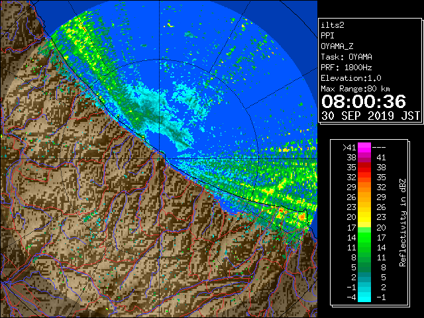This screenshot has width=424, height=318.
Task: Click the -4 value at legend bottom
Action: coord(351,297)
